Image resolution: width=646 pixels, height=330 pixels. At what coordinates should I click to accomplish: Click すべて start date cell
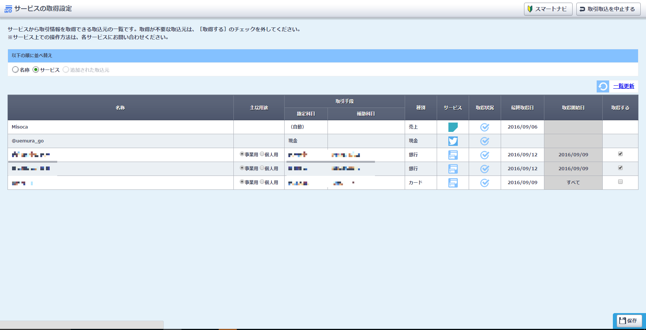(x=573, y=183)
